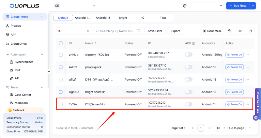Open more options for D11(Game GP) row
The height and width of the screenshot is (138, 261).
pos(248,104)
